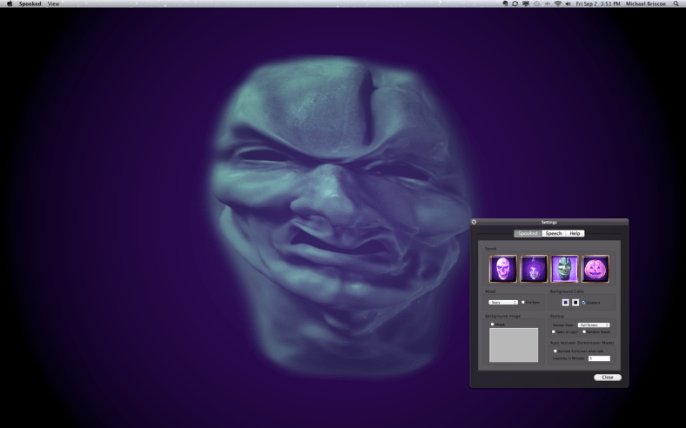Choose the witch spook face
686x428 pixels.
534,268
